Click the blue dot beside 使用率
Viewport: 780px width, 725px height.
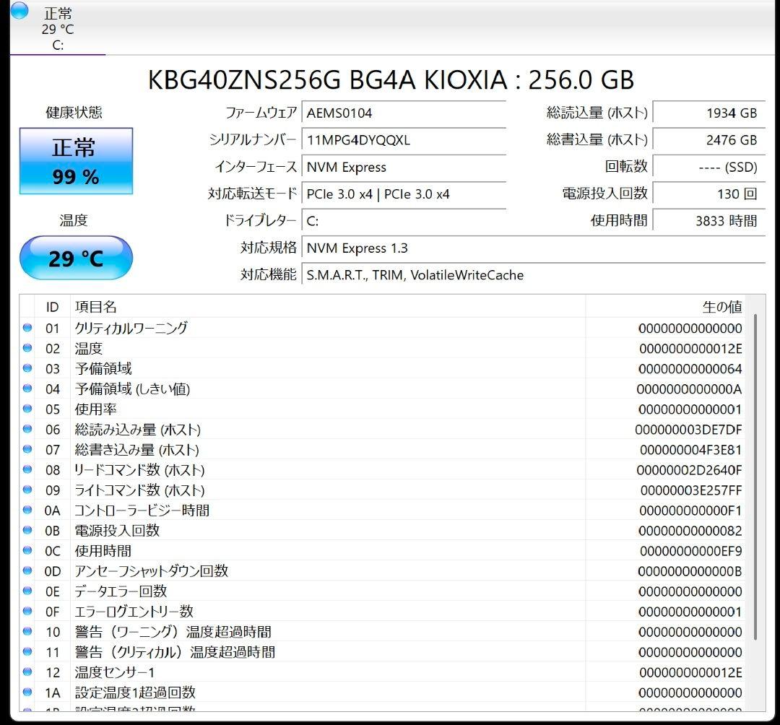27,409
